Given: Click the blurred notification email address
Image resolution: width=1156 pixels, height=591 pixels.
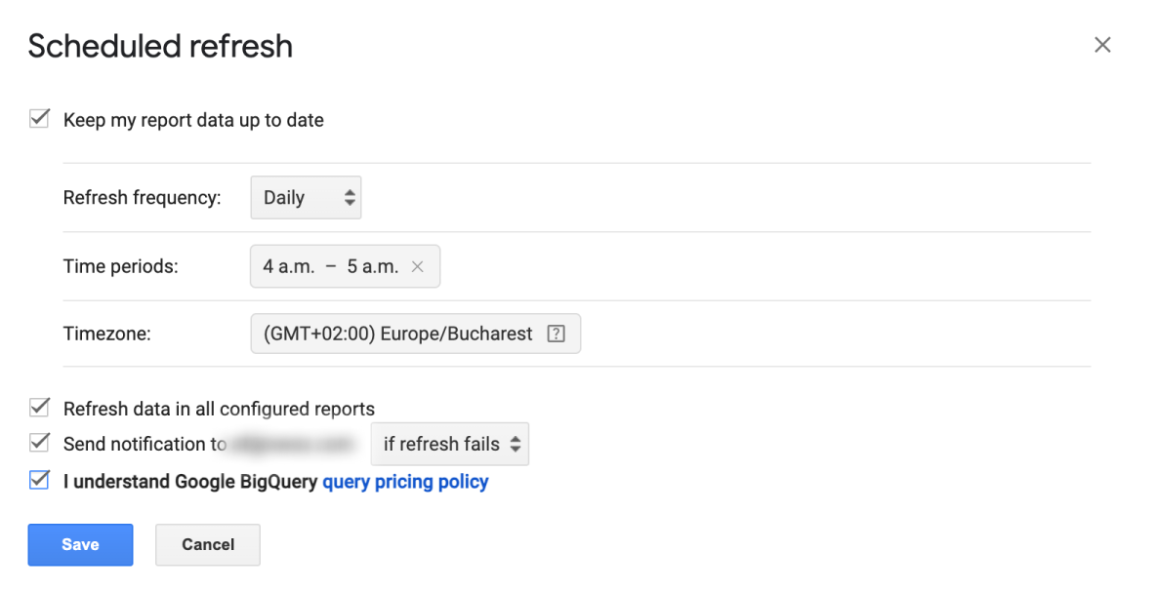Looking at the screenshot, I should click(x=292, y=445).
